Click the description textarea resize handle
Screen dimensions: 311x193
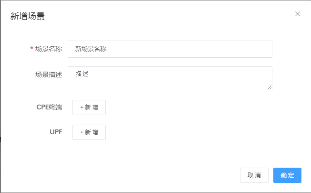pos(270,87)
